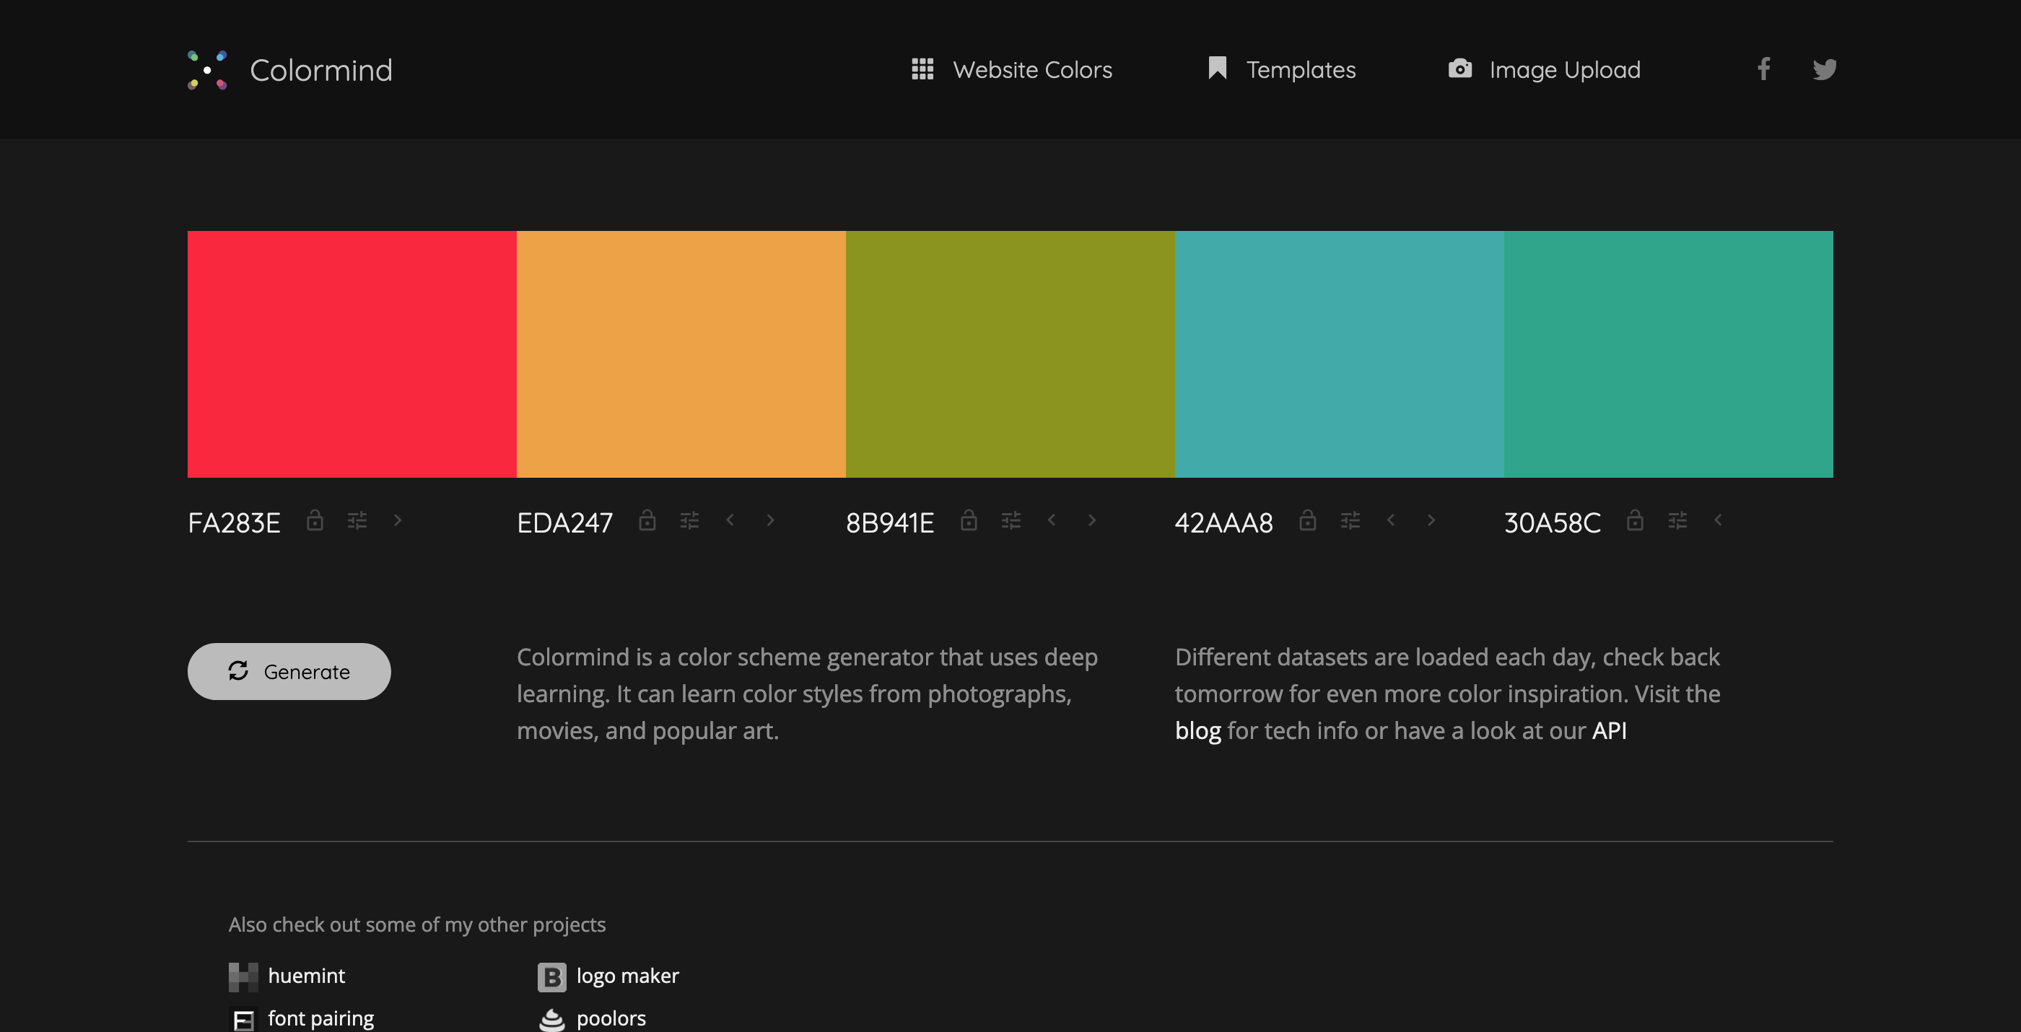This screenshot has height=1032, width=2021.
Task: Select the red FA283E swatch
Action: point(352,354)
